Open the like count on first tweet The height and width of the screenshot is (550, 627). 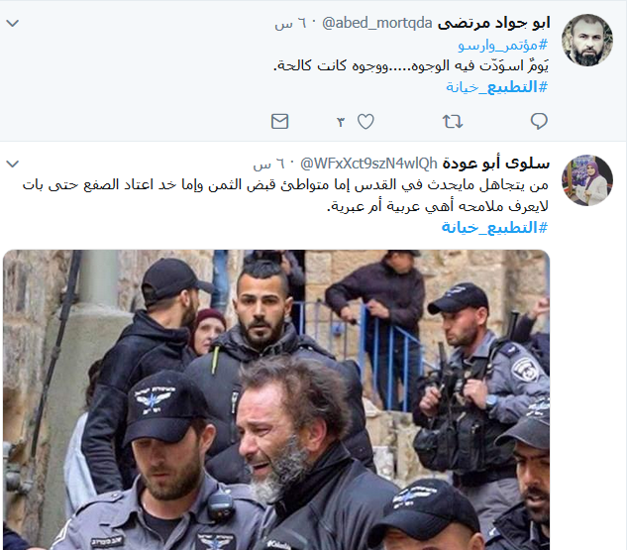(341, 122)
